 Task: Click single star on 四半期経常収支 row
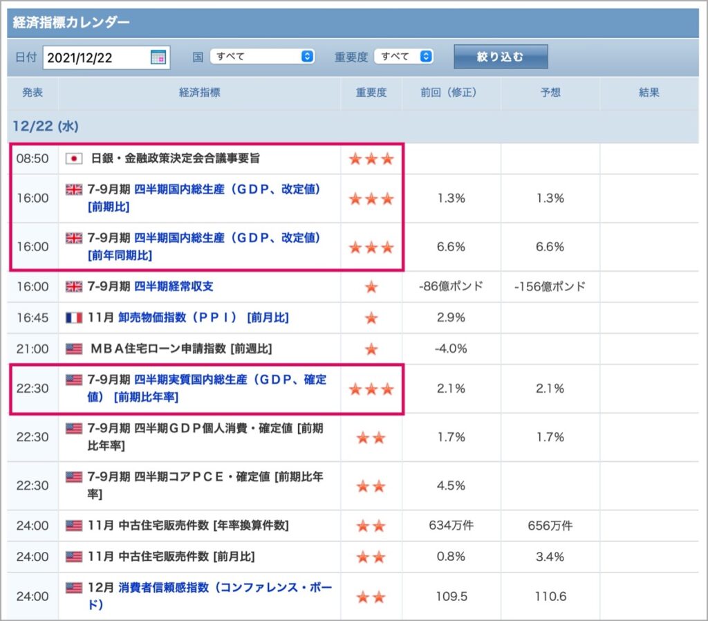tap(371, 287)
